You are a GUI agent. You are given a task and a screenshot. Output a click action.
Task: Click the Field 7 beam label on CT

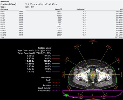pyautogui.click(x=93, y=40)
